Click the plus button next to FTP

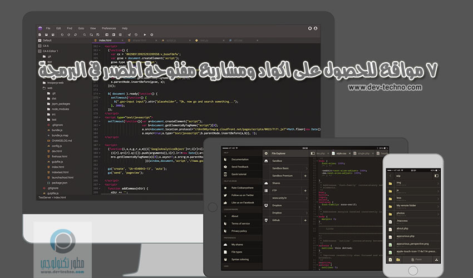tap(306, 191)
